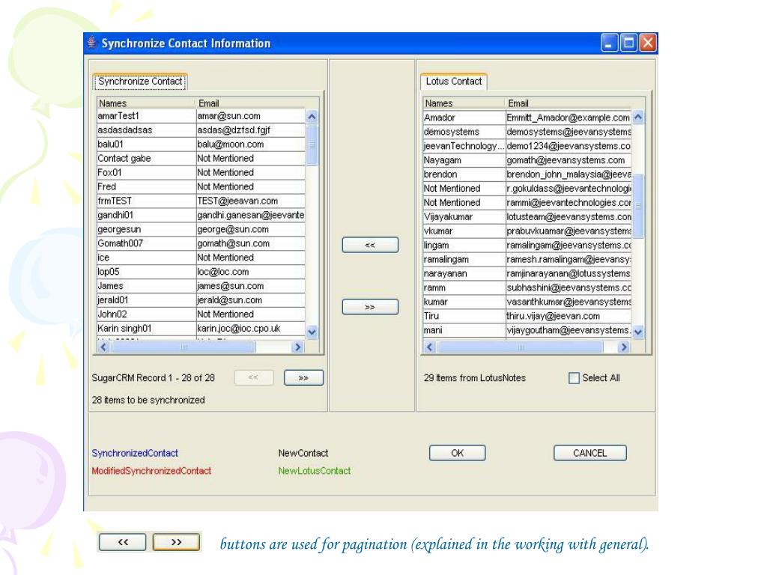Click the CANCEL button

[590, 453]
